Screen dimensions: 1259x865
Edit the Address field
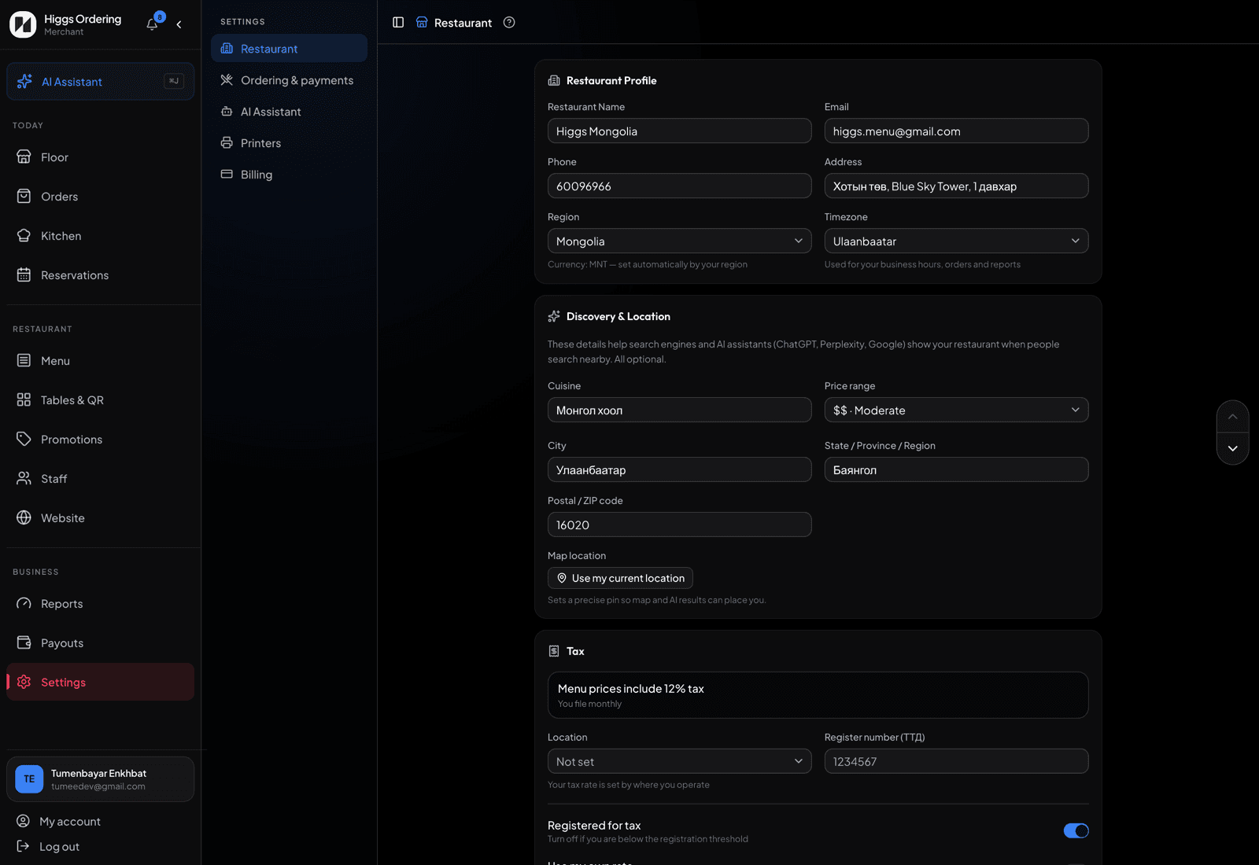(x=956, y=186)
